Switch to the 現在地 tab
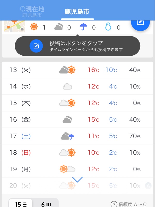Image resolution: width=155 pixels, height=207 pixels. 32,12
